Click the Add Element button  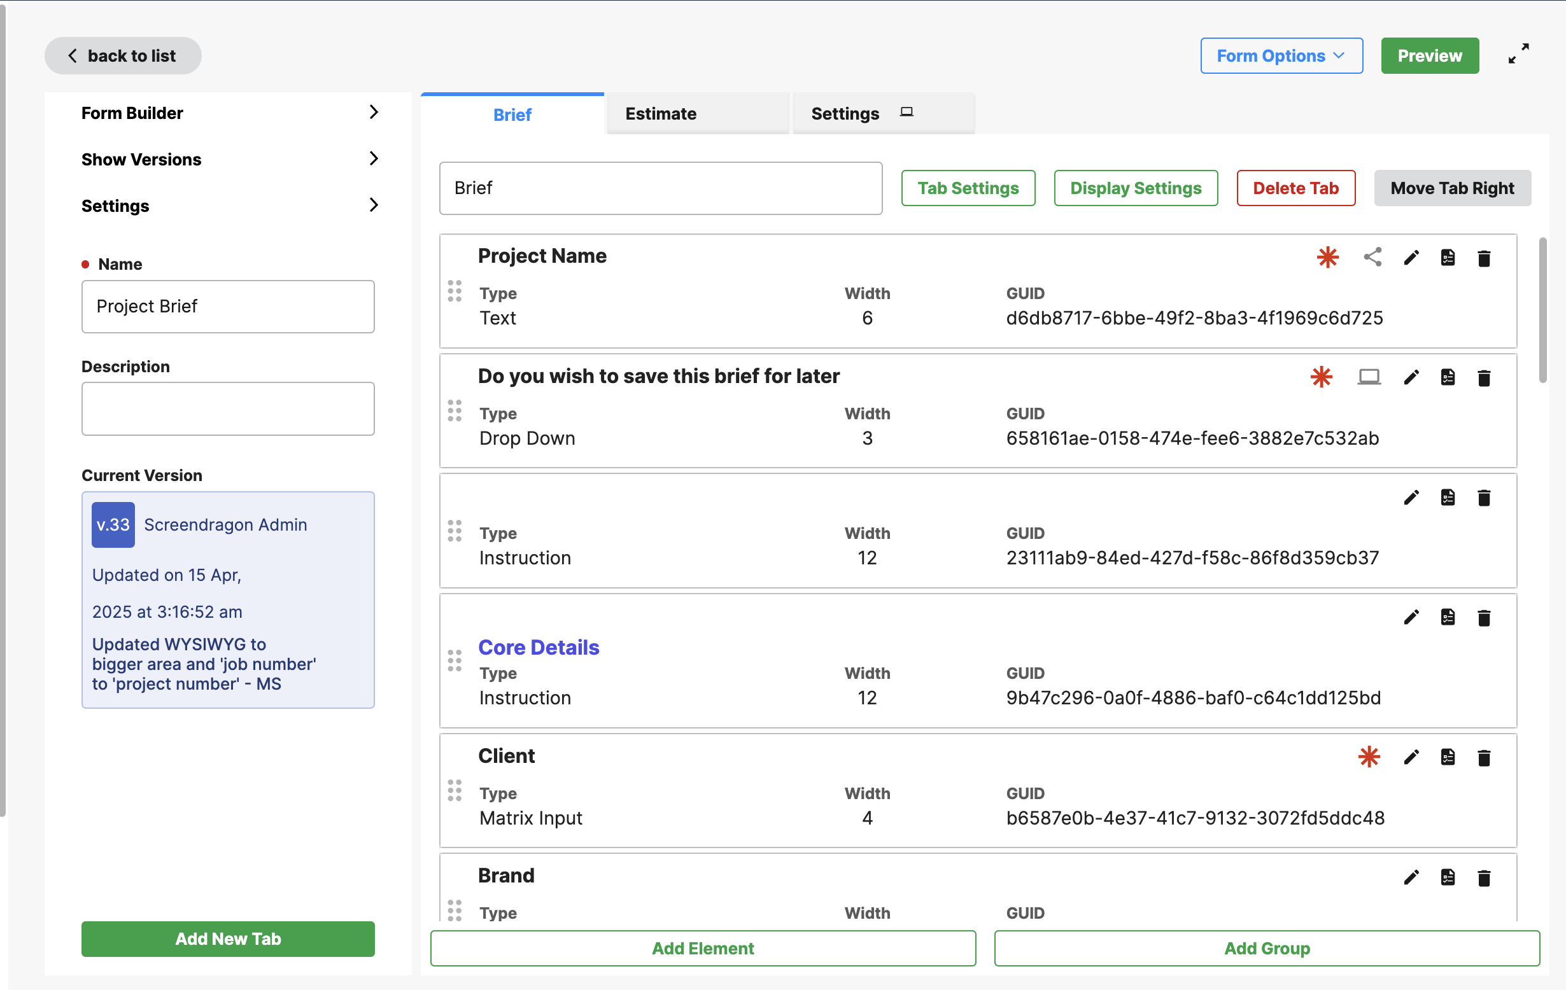point(702,949)
